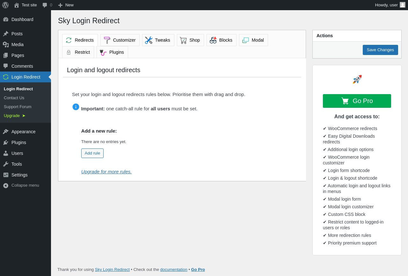Open the Tweaks tab
408x276 pixels.
click(158, 40)
